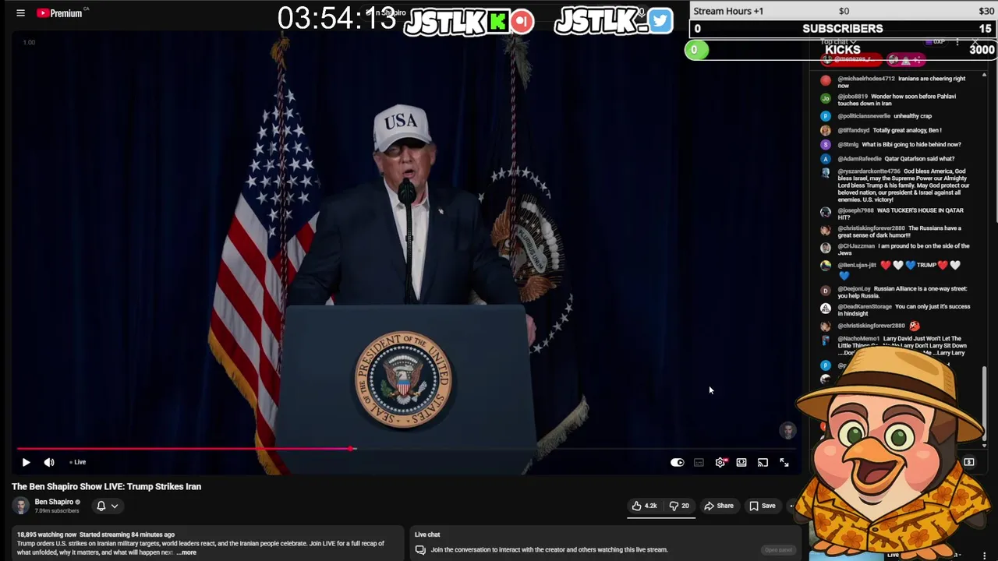Click the Stream Hours +1 goal bar
Screen dimensions: 998x561
[844, 11]
